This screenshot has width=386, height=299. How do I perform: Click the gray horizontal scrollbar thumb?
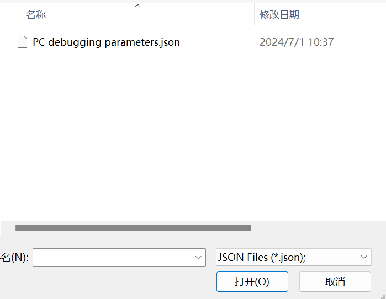click(x=133, y=229)
